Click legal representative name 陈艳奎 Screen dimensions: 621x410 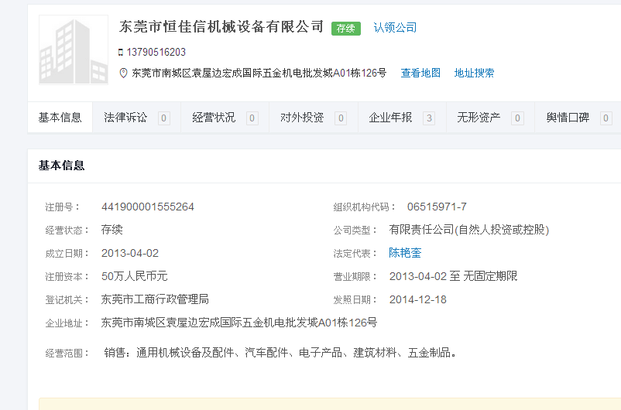[405, 253]
